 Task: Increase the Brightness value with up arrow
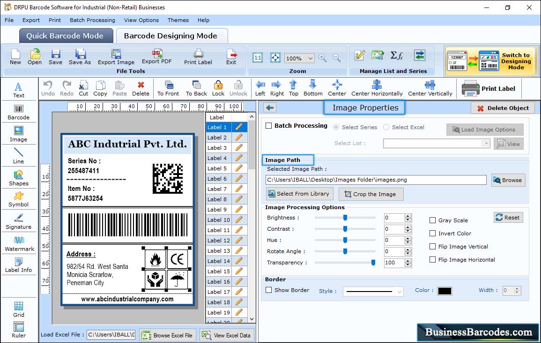click(408, 216)
